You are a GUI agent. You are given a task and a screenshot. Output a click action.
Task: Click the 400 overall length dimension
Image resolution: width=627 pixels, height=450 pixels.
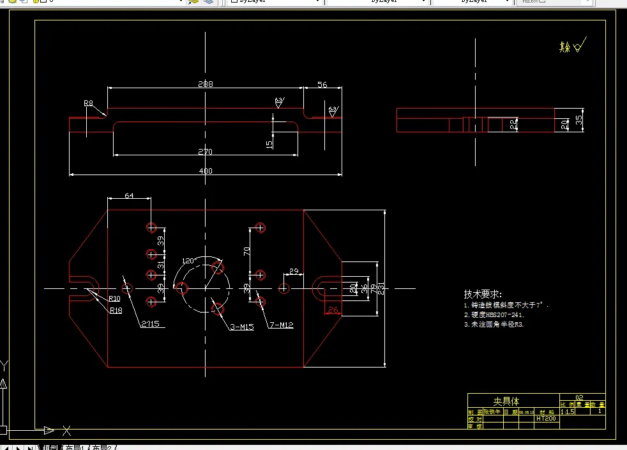[206, 171]
